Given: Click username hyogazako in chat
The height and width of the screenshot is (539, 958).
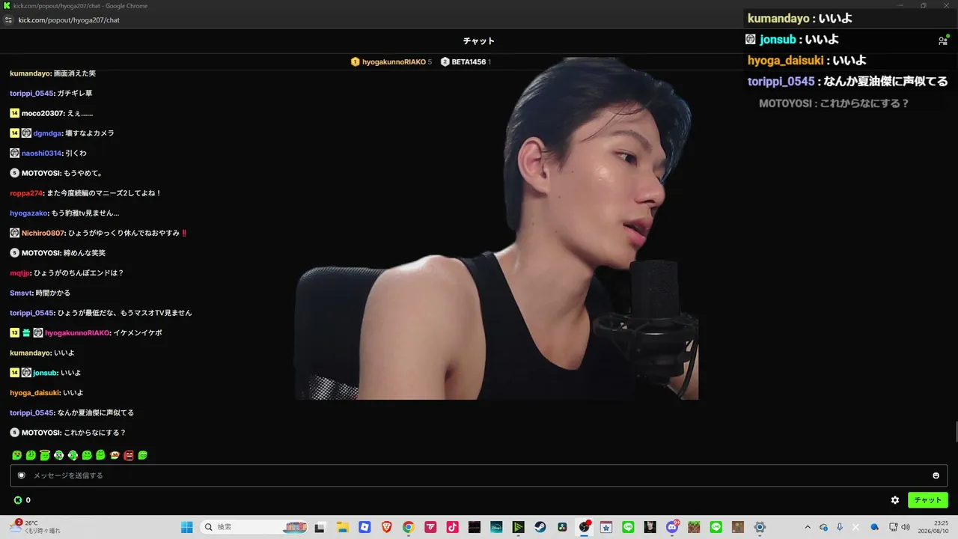Looking at the screenshot, I should pyautogui.click(x=30, y=213).
